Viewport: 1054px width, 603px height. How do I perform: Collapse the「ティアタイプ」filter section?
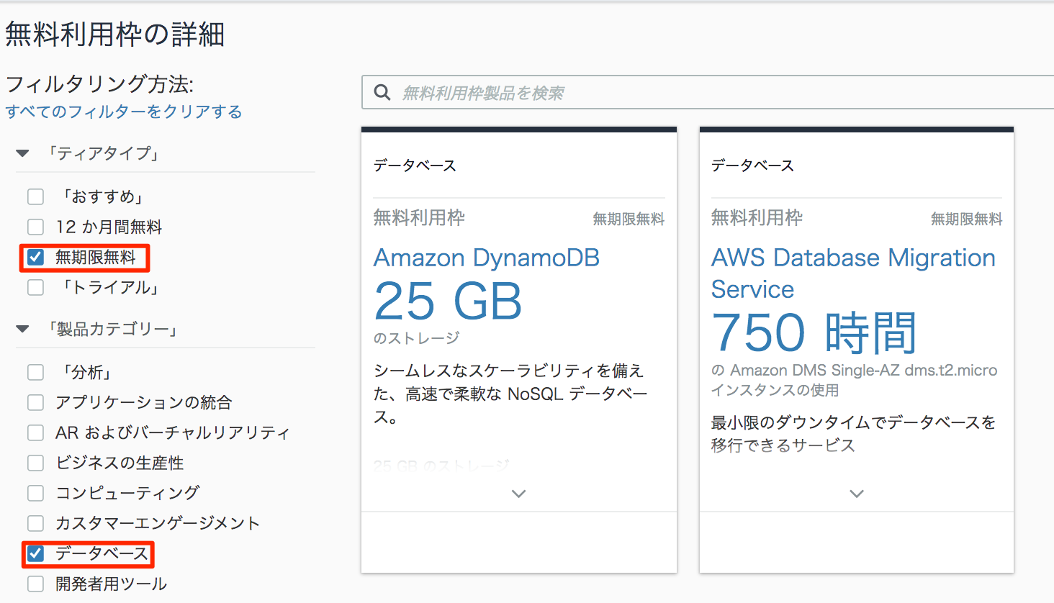tap(22, 153)
